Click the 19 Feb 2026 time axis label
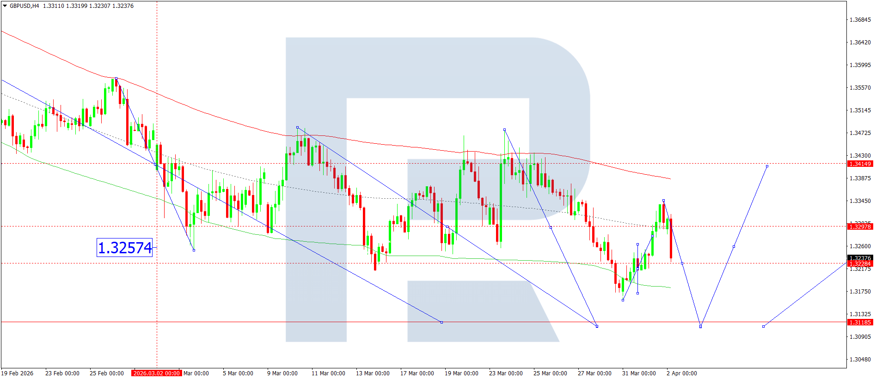Viewport: 876px width, 379px height. 17,373
